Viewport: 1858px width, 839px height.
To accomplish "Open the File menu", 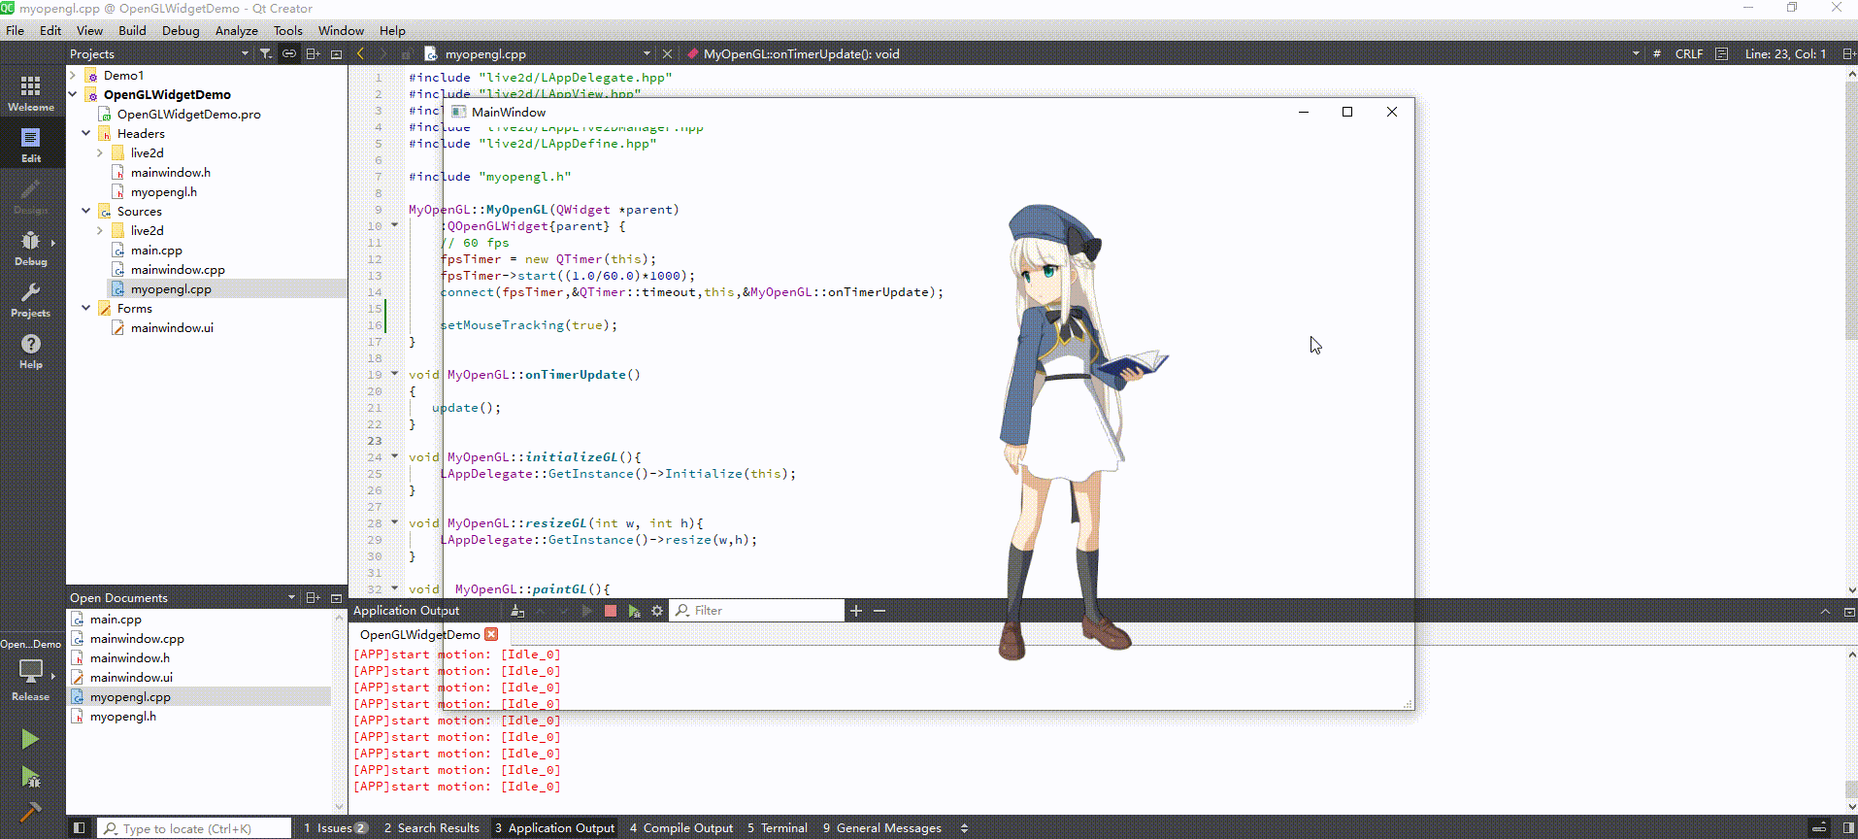I will click(16, 30).
